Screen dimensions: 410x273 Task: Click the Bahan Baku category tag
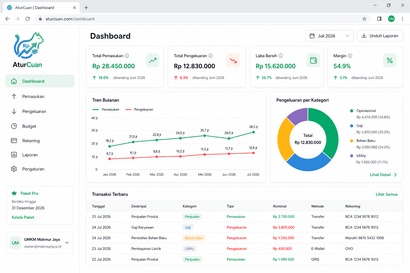point(194,238)
